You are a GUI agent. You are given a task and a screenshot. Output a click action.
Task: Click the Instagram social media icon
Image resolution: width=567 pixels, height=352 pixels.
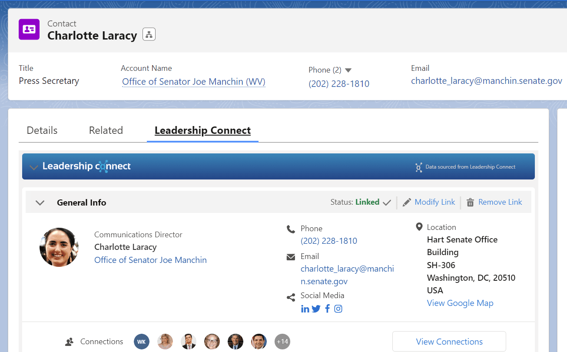(x=338, y=309)
